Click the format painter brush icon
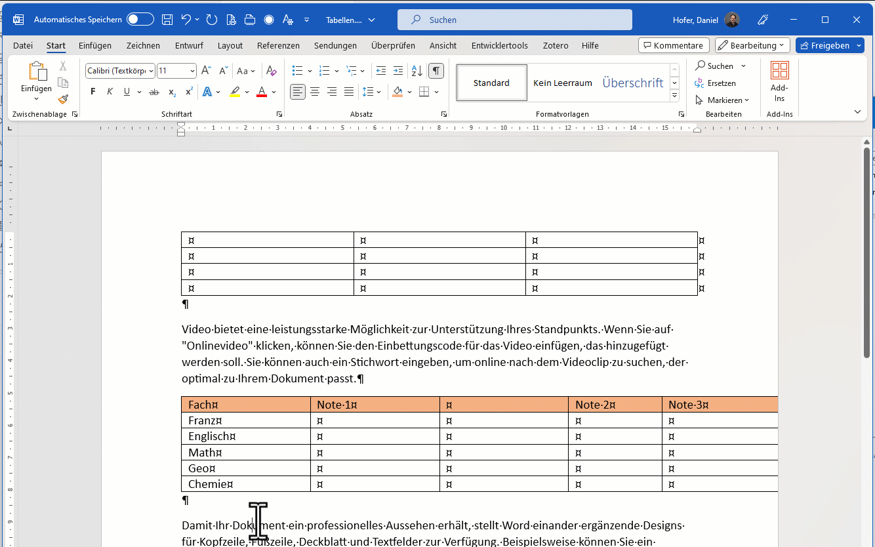Viewport: 875px width, 547px height. coord(63,100)
